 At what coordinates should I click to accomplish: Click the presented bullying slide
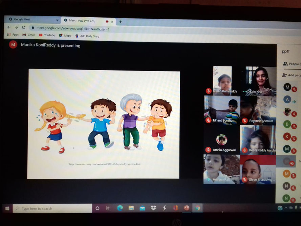[x=104, y=124]
